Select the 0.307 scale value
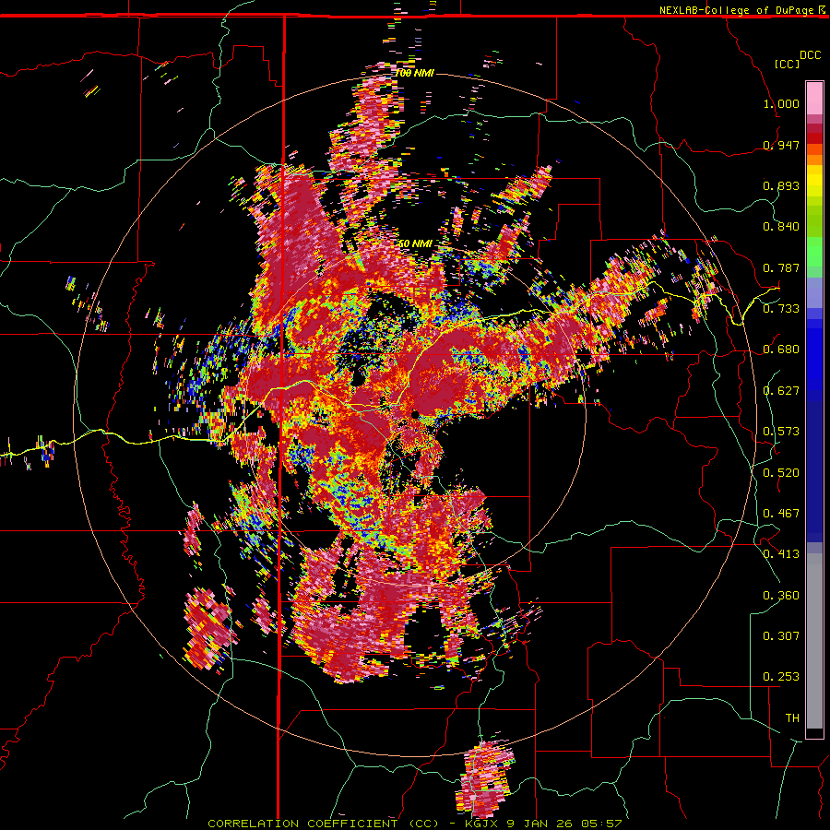This screenshot has height=830, width=830. point(781,636)
